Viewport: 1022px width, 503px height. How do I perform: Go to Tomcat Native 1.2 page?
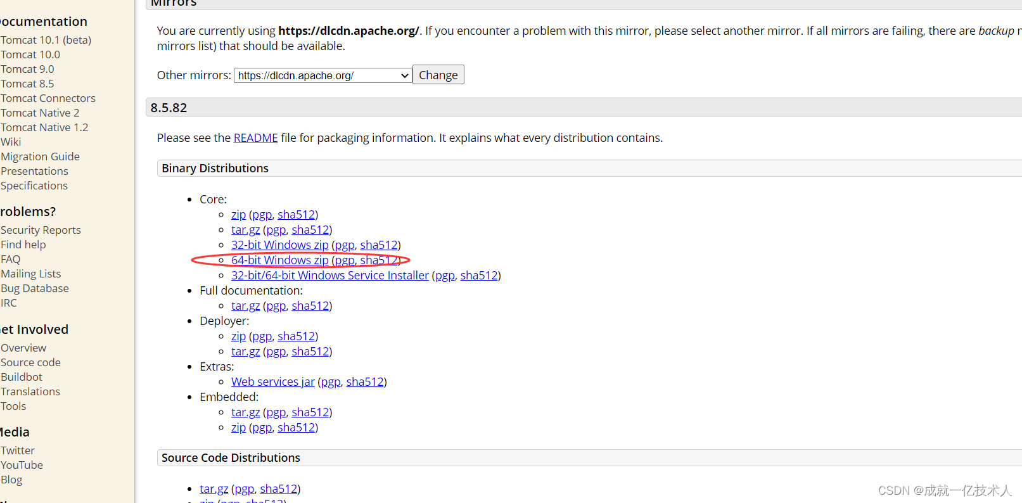44,127
